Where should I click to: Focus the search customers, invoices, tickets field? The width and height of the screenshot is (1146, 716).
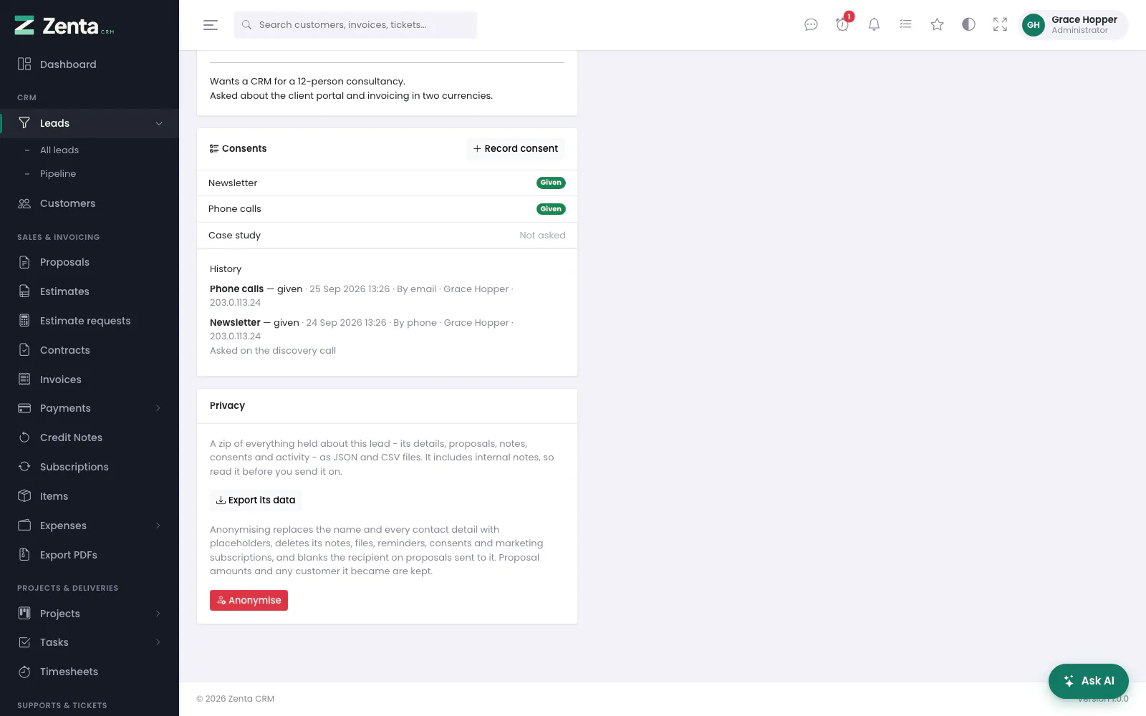click(x=355, y=25)
